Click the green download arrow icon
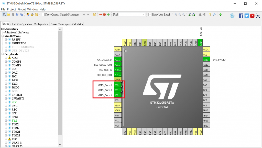Viewport: 262px width, 148px height. point(220,15)
